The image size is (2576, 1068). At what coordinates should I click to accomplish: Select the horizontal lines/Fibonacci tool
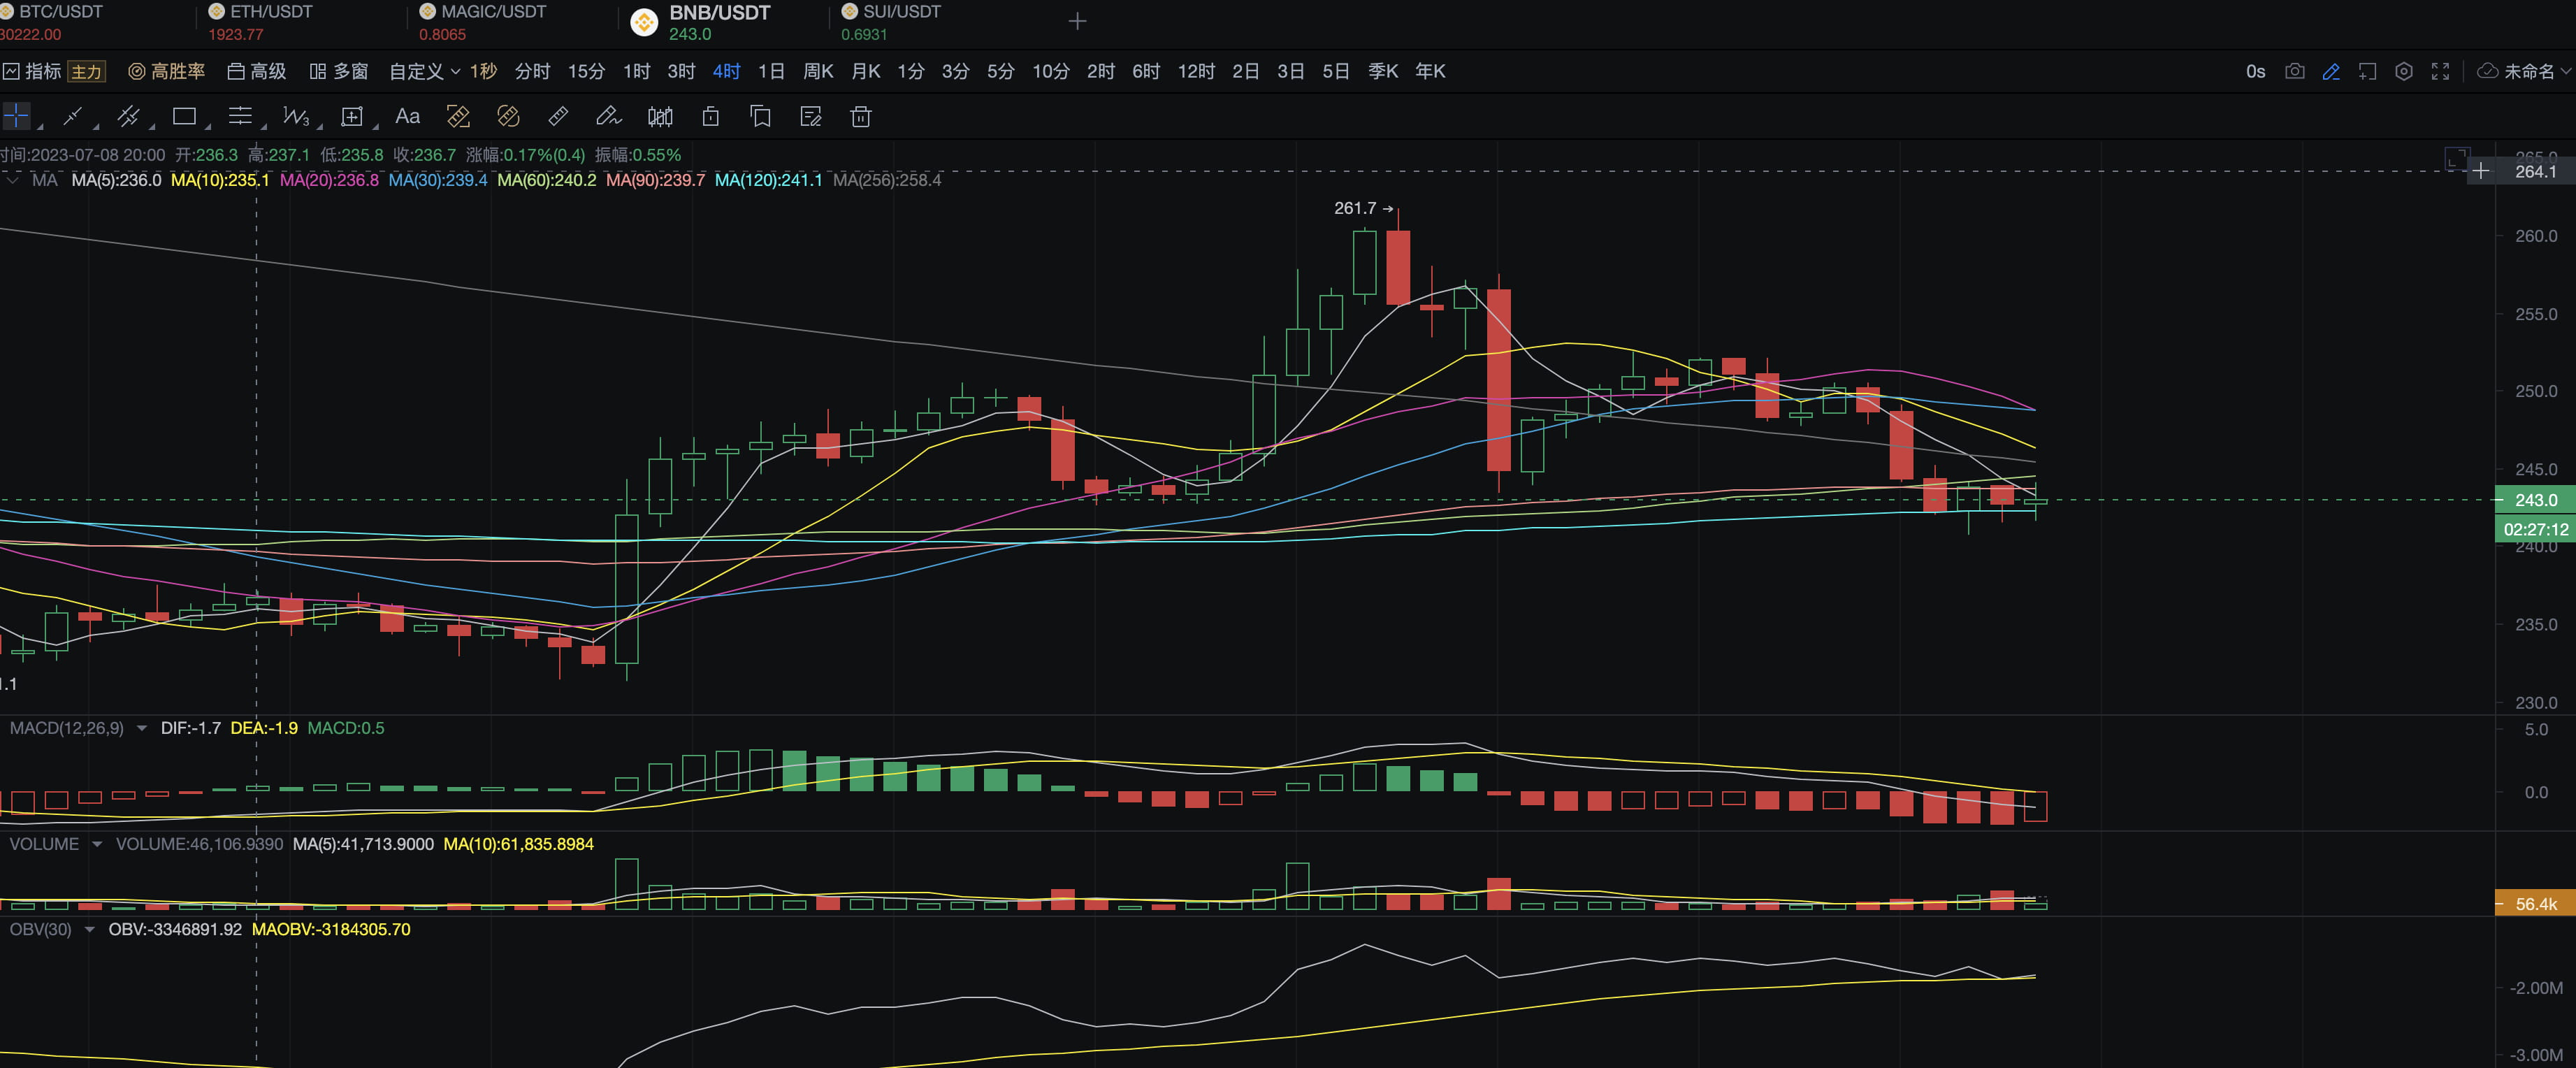240,116
